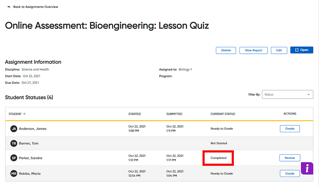Click Maria Robles's MR avatar
319x186 pixels.
point(14,174)
